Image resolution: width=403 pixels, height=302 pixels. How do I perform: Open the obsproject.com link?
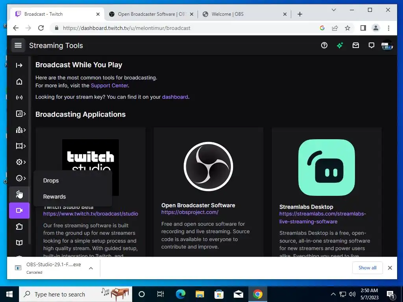coord(190,212)
